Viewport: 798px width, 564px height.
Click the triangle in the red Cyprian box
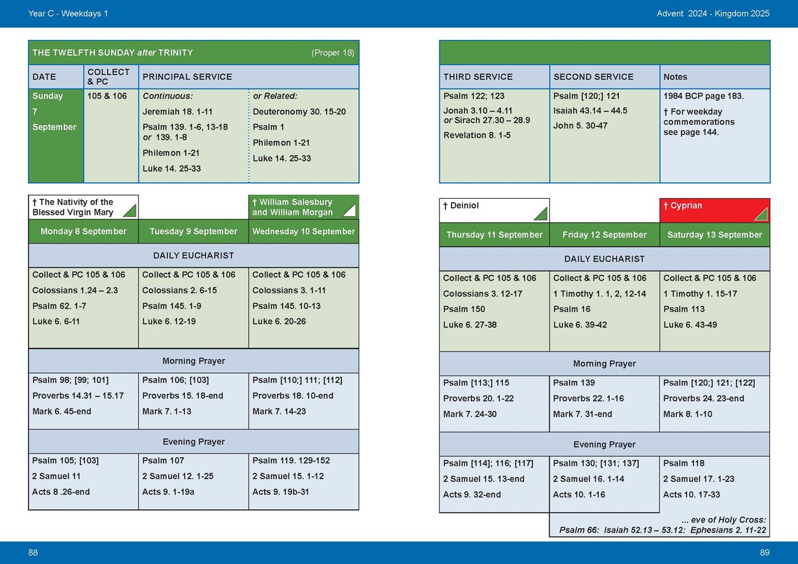[x=761, y=214]
